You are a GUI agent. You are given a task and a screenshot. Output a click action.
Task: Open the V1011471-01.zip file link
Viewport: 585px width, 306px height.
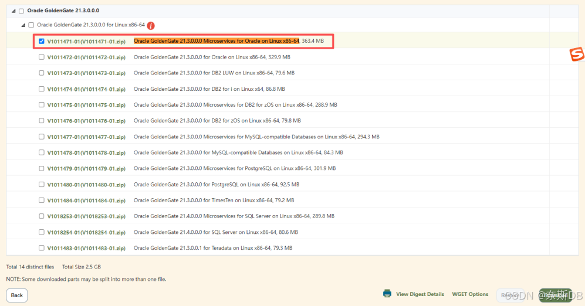(86, 42)
